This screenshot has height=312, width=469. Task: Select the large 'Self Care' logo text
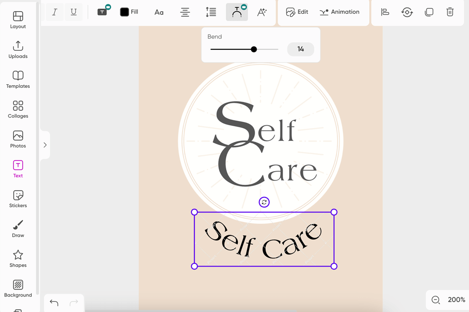[x=265, y=144]
